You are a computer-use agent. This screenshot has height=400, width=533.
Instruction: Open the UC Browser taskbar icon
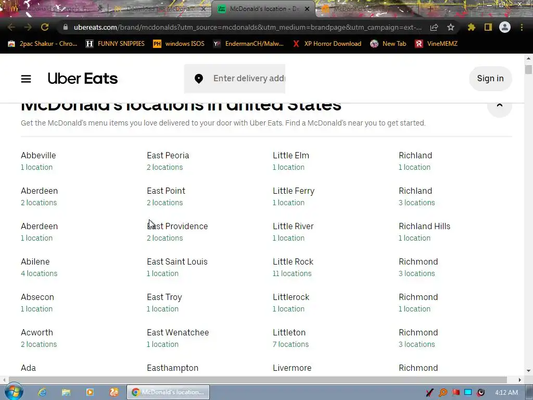pos(114,392)
